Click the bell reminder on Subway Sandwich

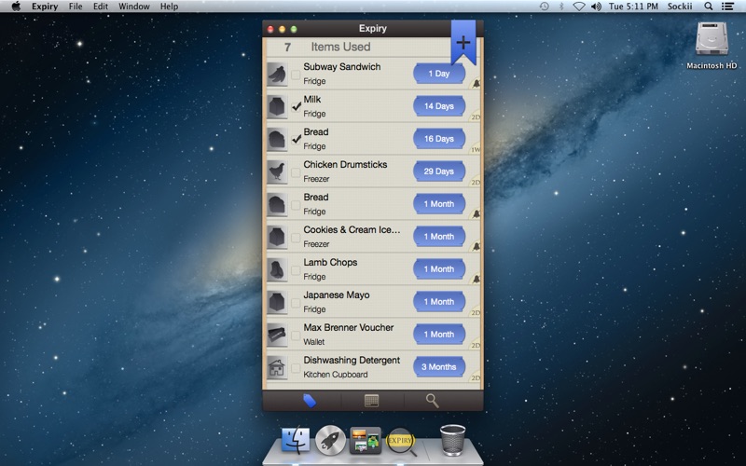(x=476, y=84)
